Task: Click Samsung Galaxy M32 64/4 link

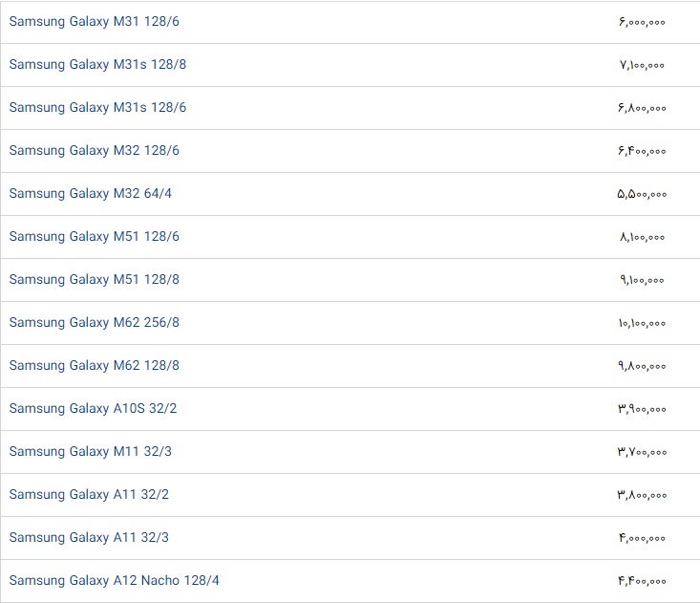Action: (91, 193)
